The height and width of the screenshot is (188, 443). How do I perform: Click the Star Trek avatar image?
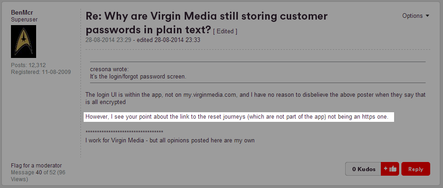pos(23,42)
